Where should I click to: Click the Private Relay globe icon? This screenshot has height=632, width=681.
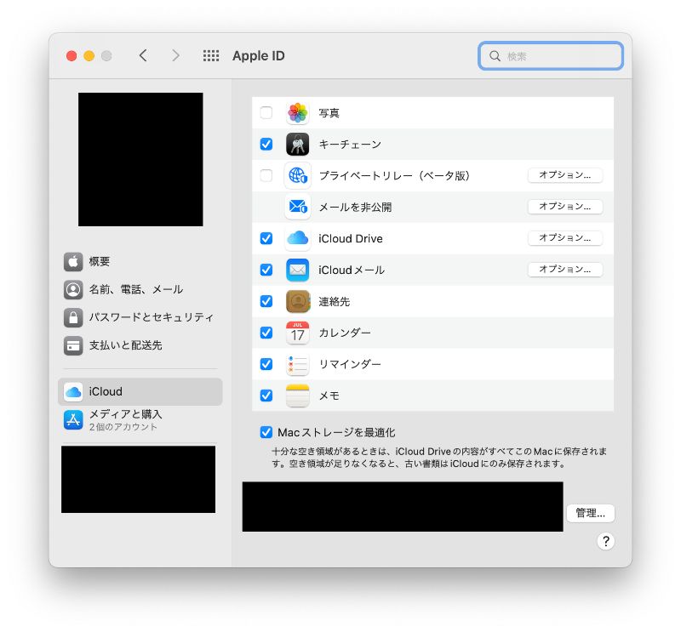(297, 175)
